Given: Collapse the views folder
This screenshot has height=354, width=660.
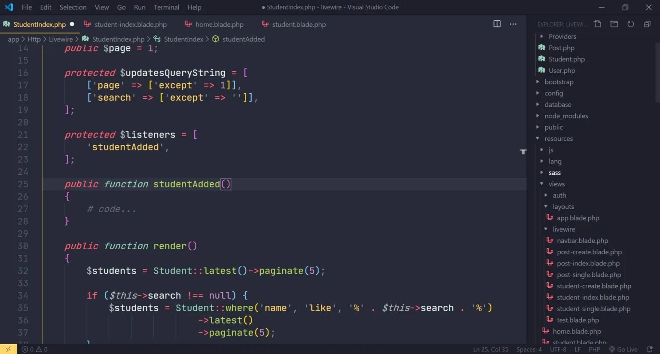Looking at the screenshot, I should 556,184.
